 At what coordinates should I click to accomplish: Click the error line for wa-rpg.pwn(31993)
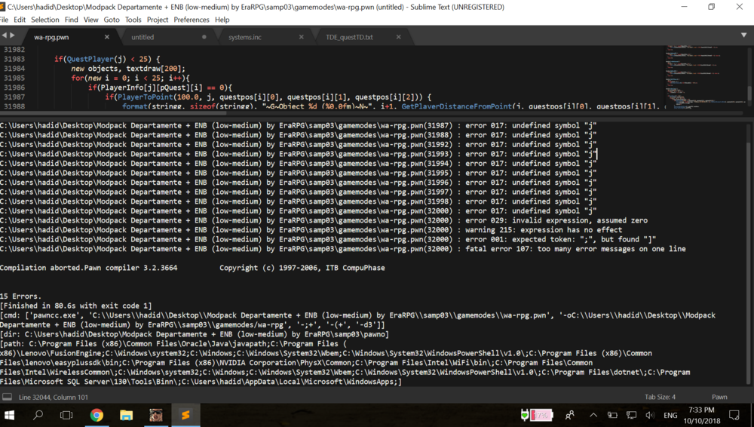[298, 154]
